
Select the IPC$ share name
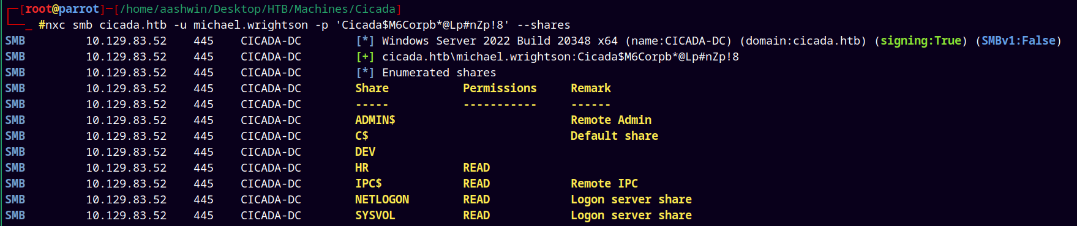(369, 184)
